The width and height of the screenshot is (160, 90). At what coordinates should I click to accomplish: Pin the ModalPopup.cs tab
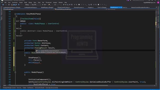(x=120, y=7)
